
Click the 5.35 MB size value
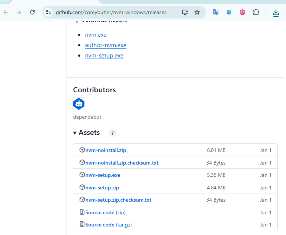point(216,175)
